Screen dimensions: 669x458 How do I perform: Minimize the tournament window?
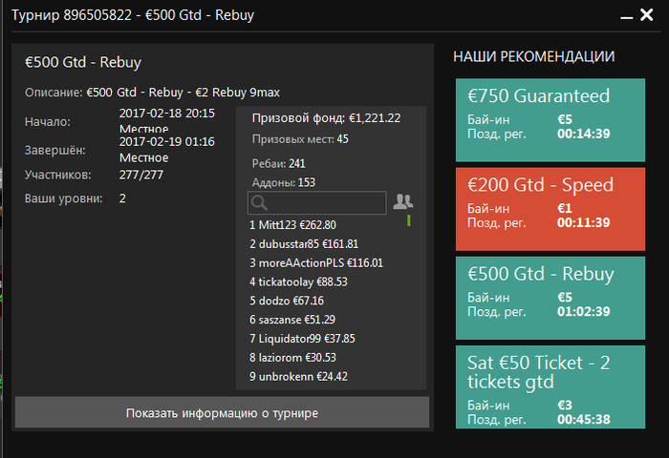625,17
